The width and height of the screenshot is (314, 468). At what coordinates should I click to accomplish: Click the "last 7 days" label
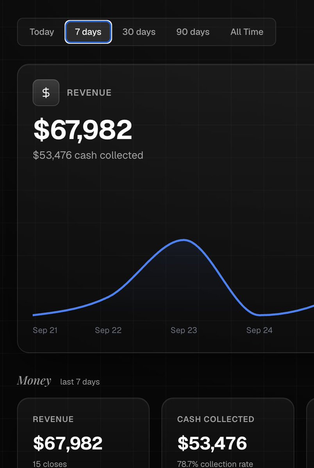(80, 382)
